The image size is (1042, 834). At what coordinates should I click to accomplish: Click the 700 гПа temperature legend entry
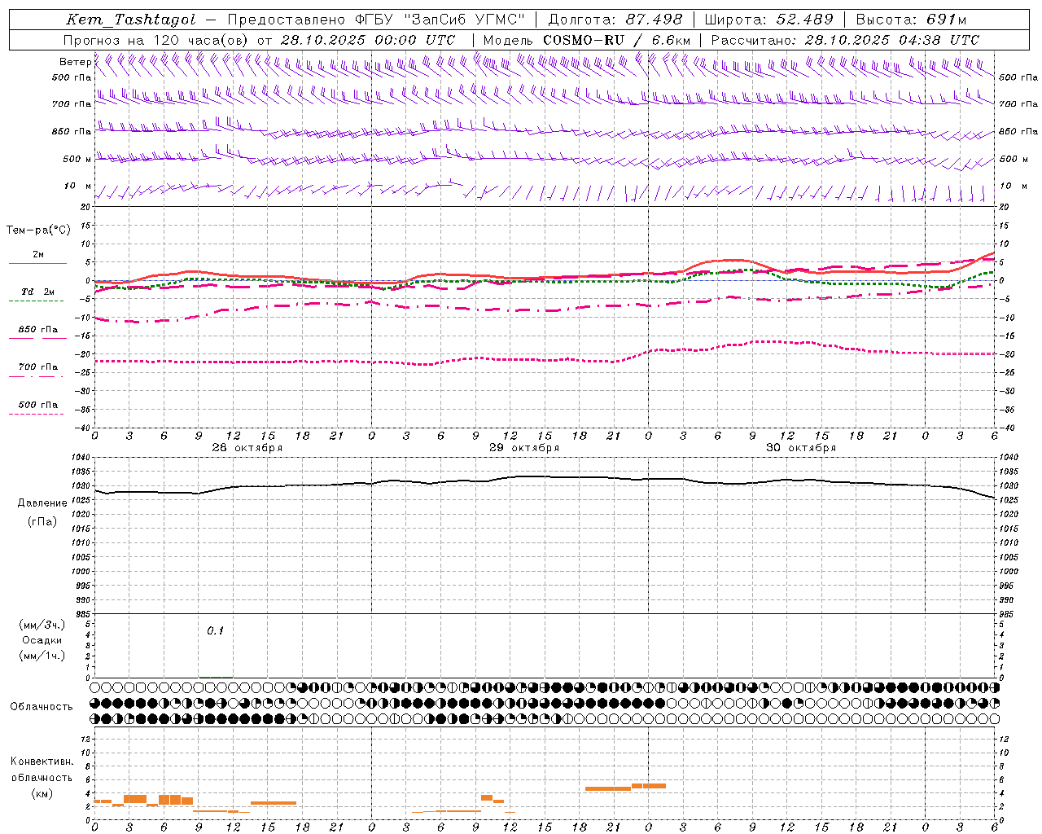(37, 367)
